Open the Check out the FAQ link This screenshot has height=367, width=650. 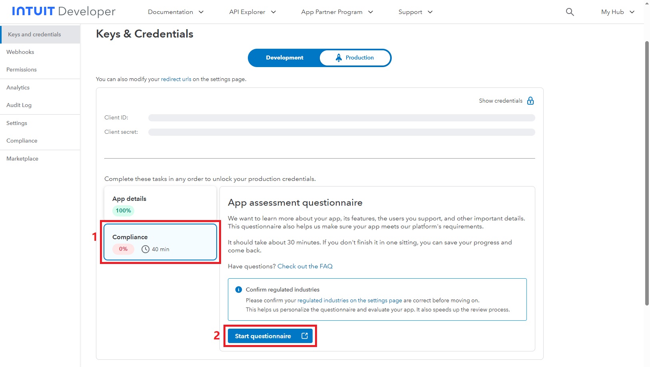(305, 266)
